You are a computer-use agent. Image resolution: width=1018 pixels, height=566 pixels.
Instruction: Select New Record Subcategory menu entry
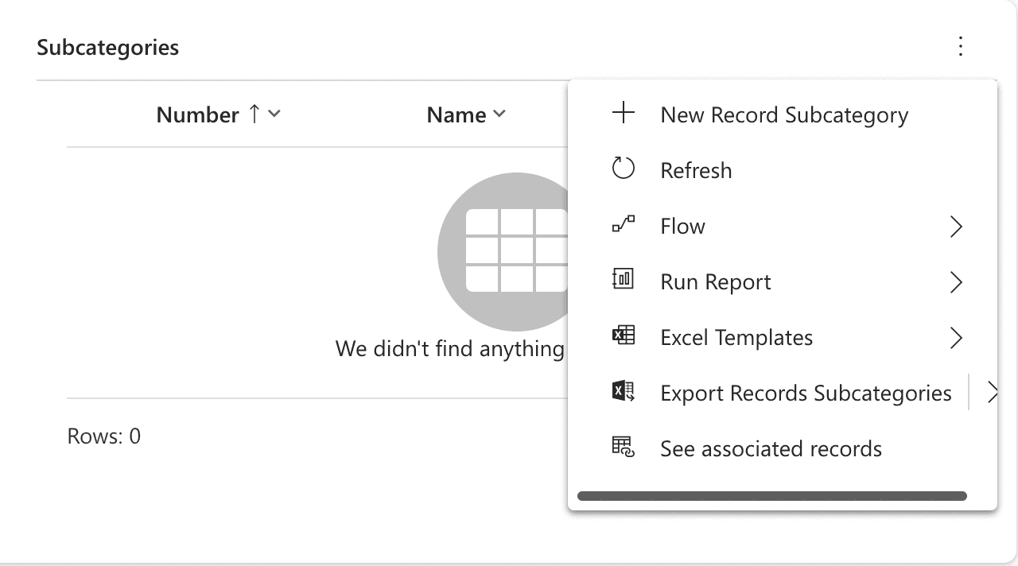pos(782,114)
